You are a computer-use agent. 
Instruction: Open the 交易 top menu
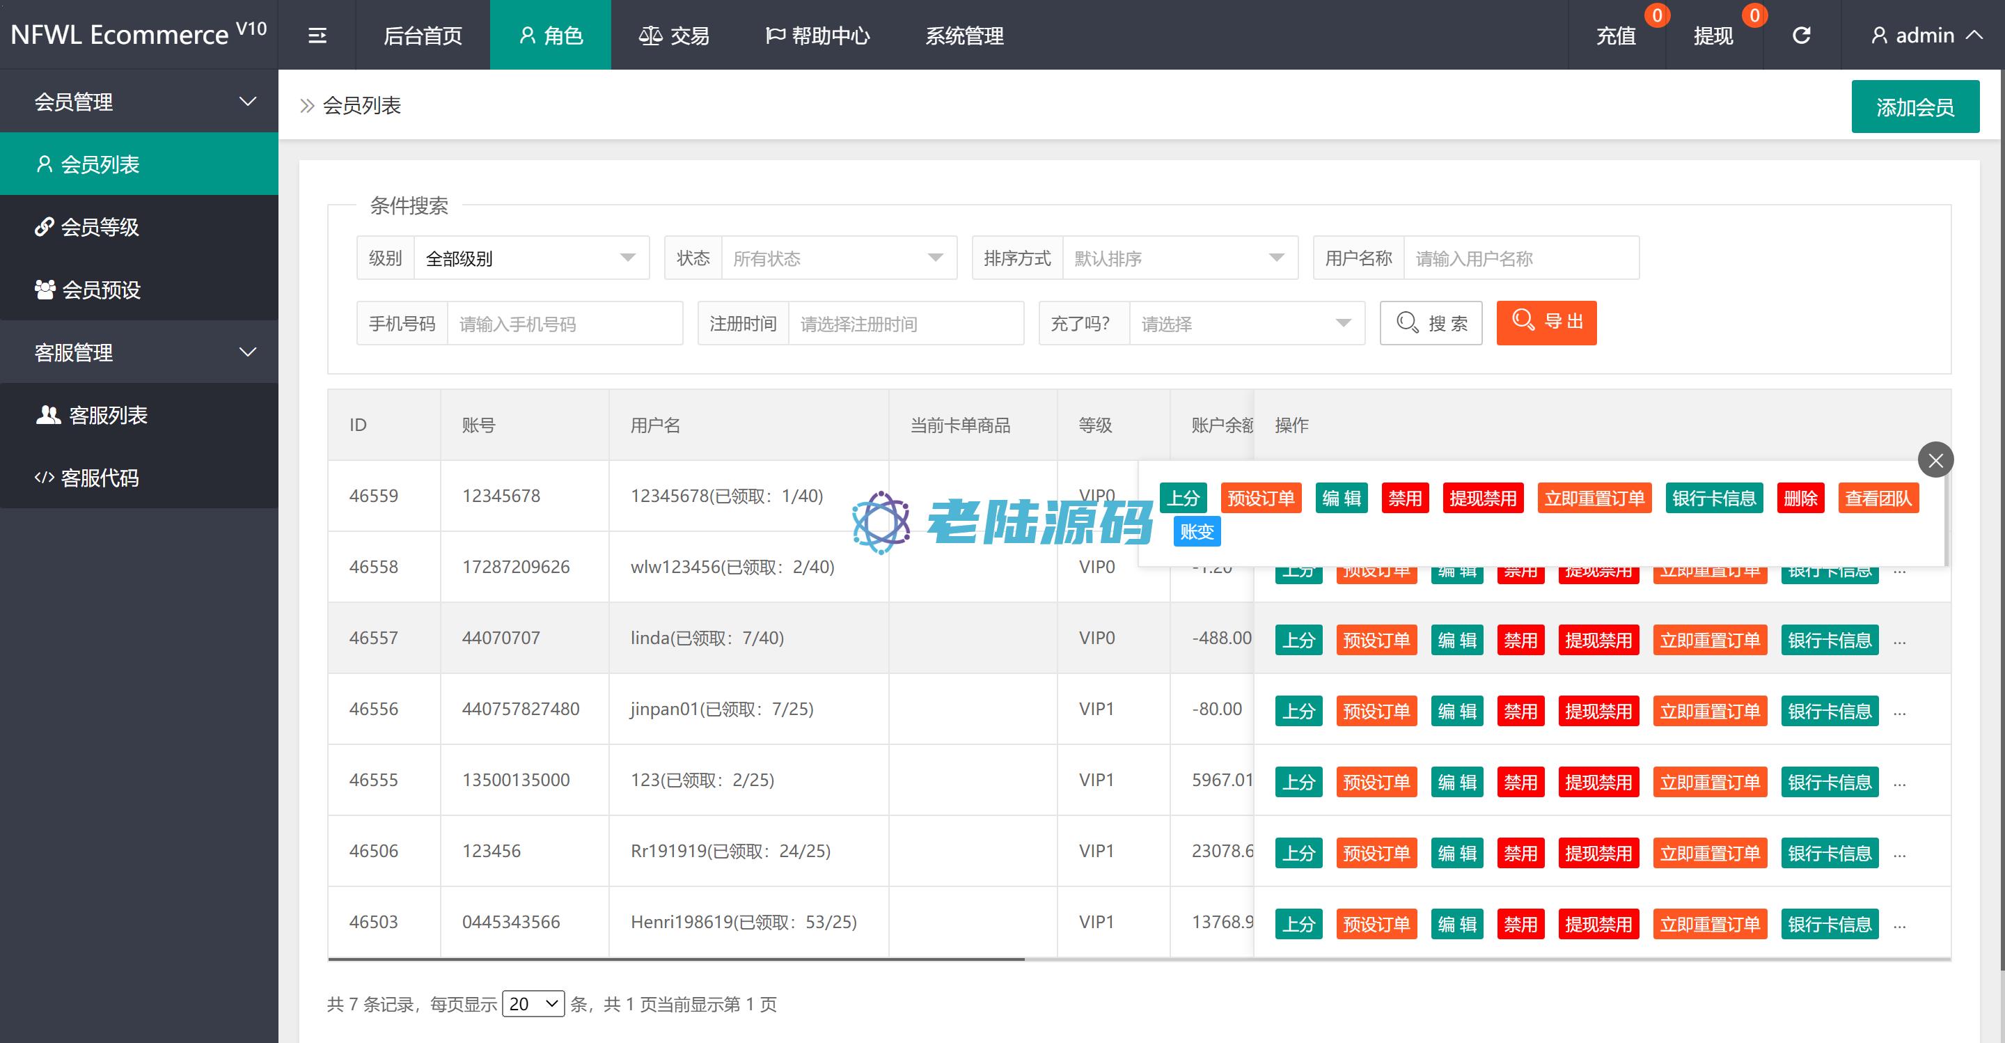pyautogui.click(x=674, y=36)
